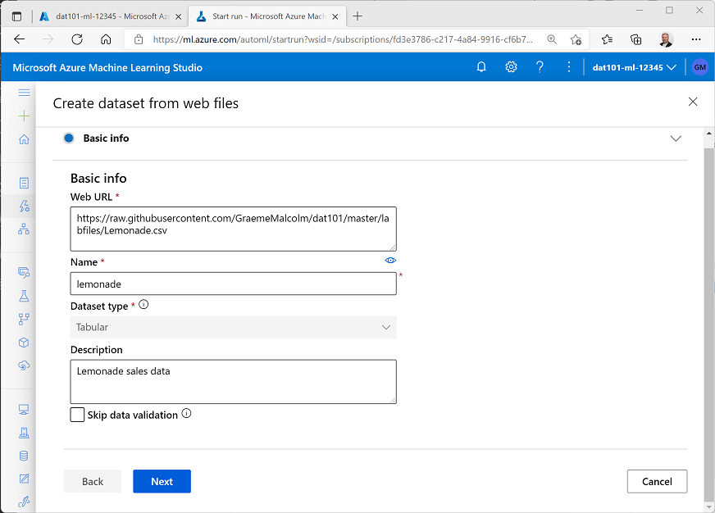Image resolution: width=715 pixels, height=513 pixels.
Task: Open Datastores via the database icon
Action: (x=24, y=455)
